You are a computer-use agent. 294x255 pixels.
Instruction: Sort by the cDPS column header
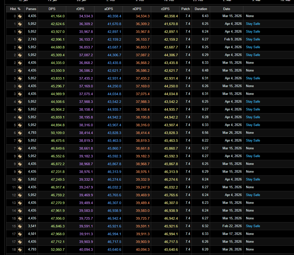click(165, 9)
